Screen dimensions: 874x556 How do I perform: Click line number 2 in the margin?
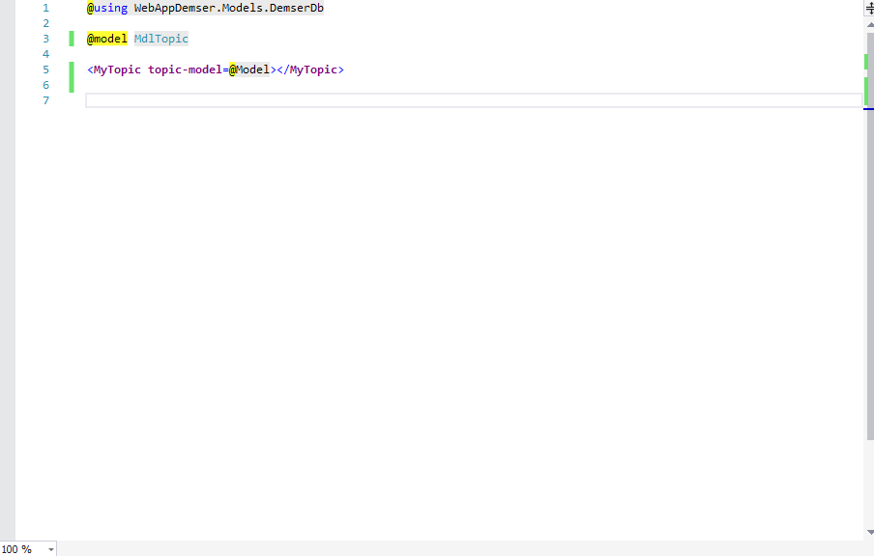click(x=45, y=23)
